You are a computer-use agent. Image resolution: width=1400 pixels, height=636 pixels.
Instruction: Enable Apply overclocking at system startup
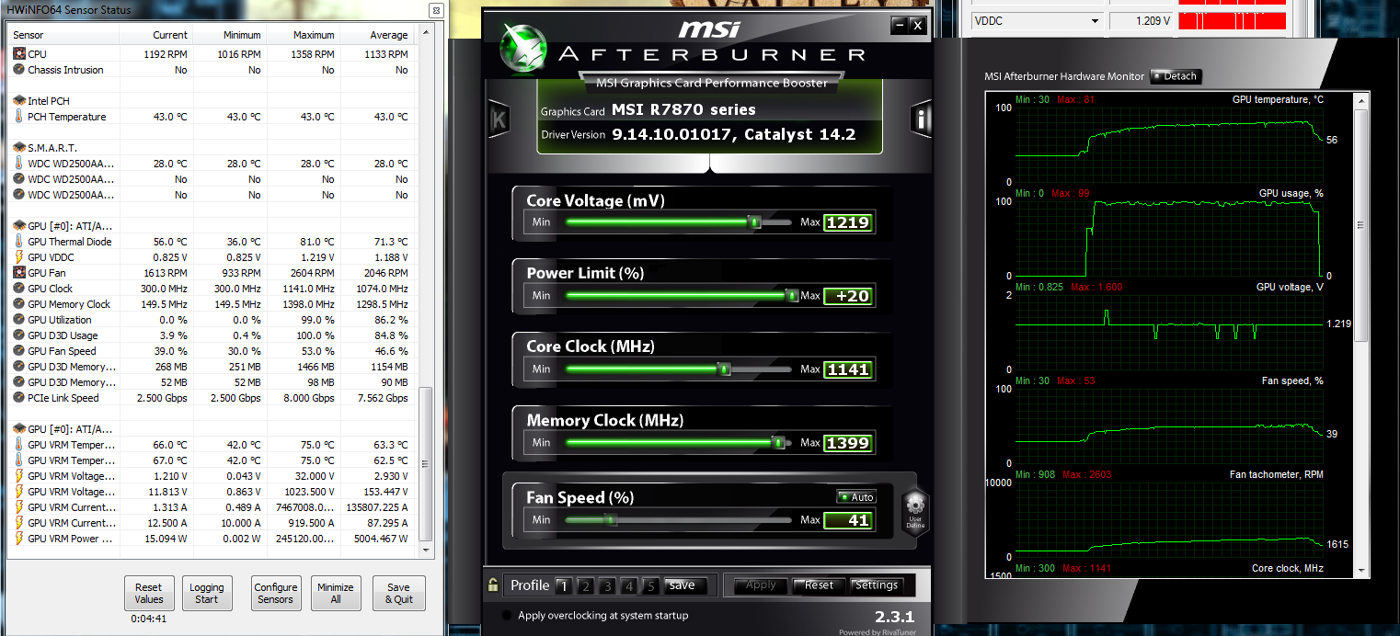pyautogui.click(x=506, y=616)
